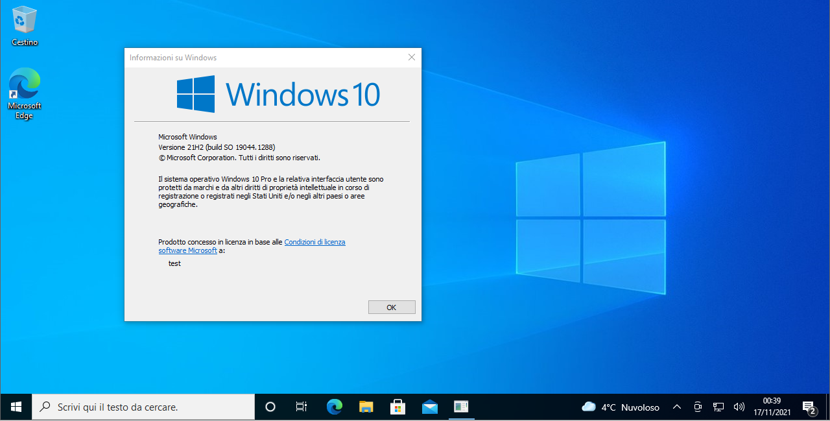The height and width of the screenshot is (421, 830).
Task: Open the notification center icon
Action: pos(809,407)
